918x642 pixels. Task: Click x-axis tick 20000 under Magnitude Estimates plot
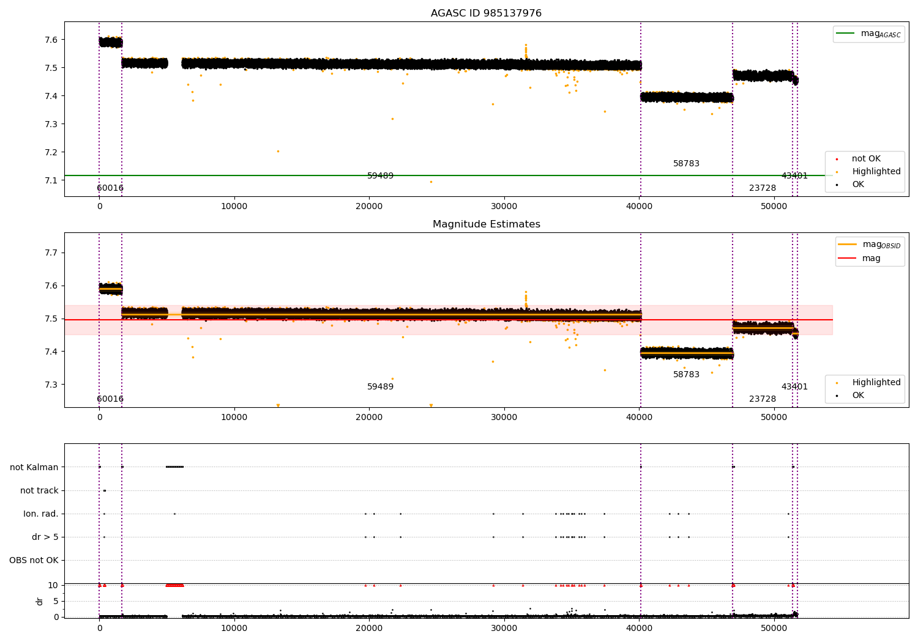(369, 418)
